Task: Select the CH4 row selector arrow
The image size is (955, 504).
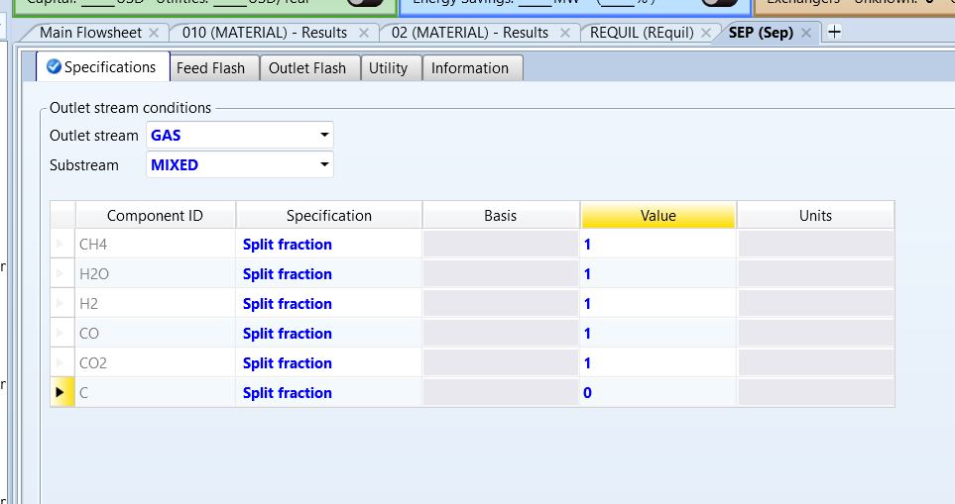Action: coord(62,244)
